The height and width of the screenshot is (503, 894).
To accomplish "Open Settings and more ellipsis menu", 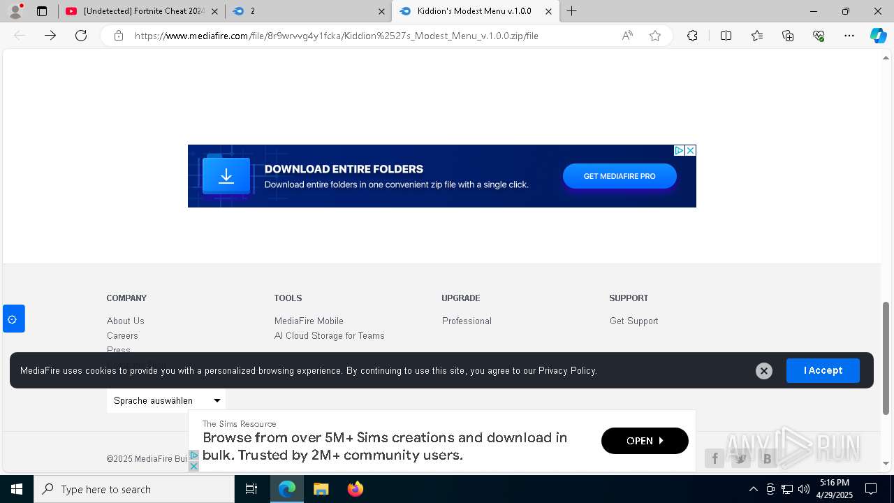I will pyautogui.click(x=849, y=36).
